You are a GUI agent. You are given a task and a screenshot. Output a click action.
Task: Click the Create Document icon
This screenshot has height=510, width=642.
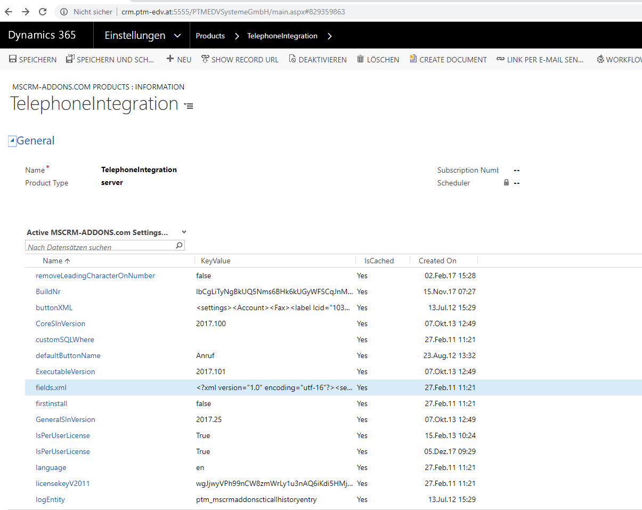pos(413,59)
